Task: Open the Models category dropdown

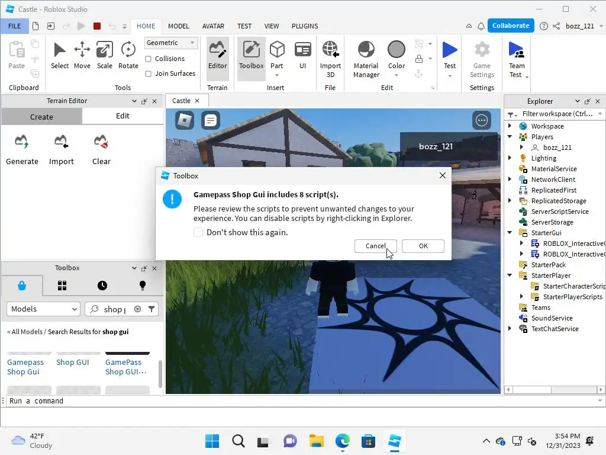Action: pyautogui.click(x=43, y=309)
